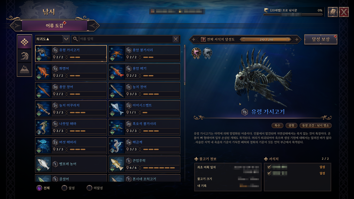Click the 이름 입력 search field

126,39
